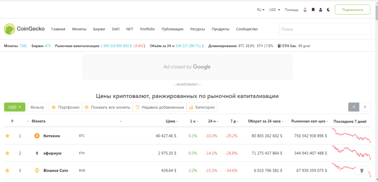
Task: Click Недавно добавленные button
Action: (160, 107)
